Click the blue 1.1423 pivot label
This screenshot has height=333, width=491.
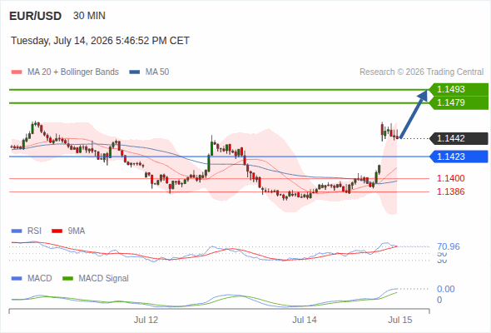click(x=459, y=157)
